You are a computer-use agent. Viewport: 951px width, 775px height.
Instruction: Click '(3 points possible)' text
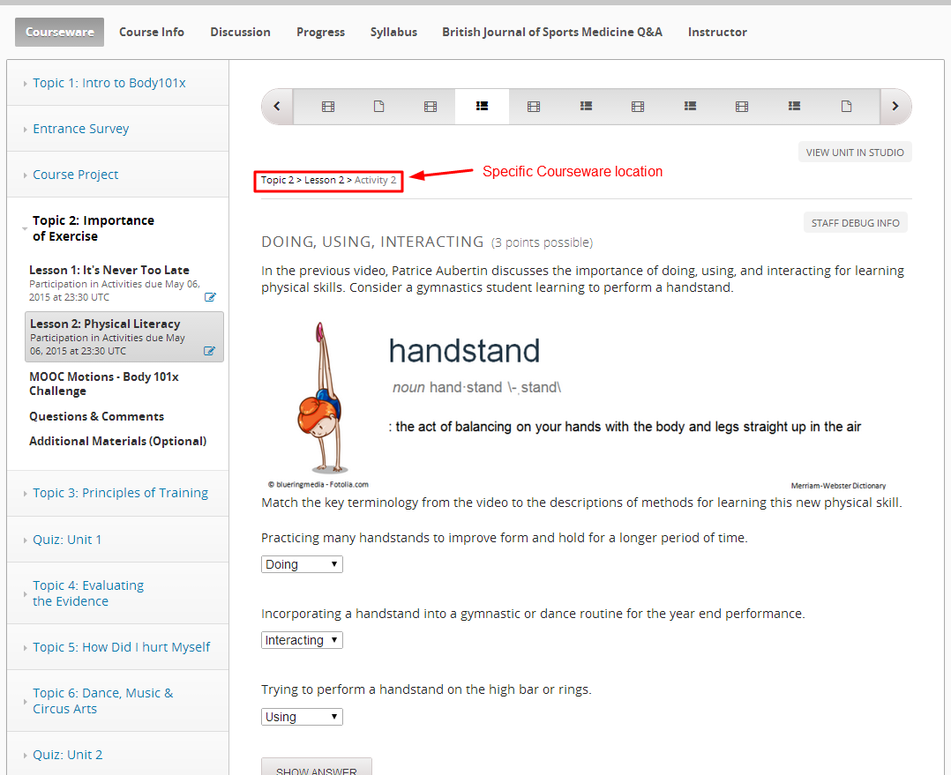click(x=542, y=243)
